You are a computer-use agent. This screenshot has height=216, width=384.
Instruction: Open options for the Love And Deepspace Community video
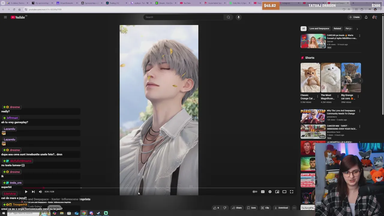tap(359, 111)
